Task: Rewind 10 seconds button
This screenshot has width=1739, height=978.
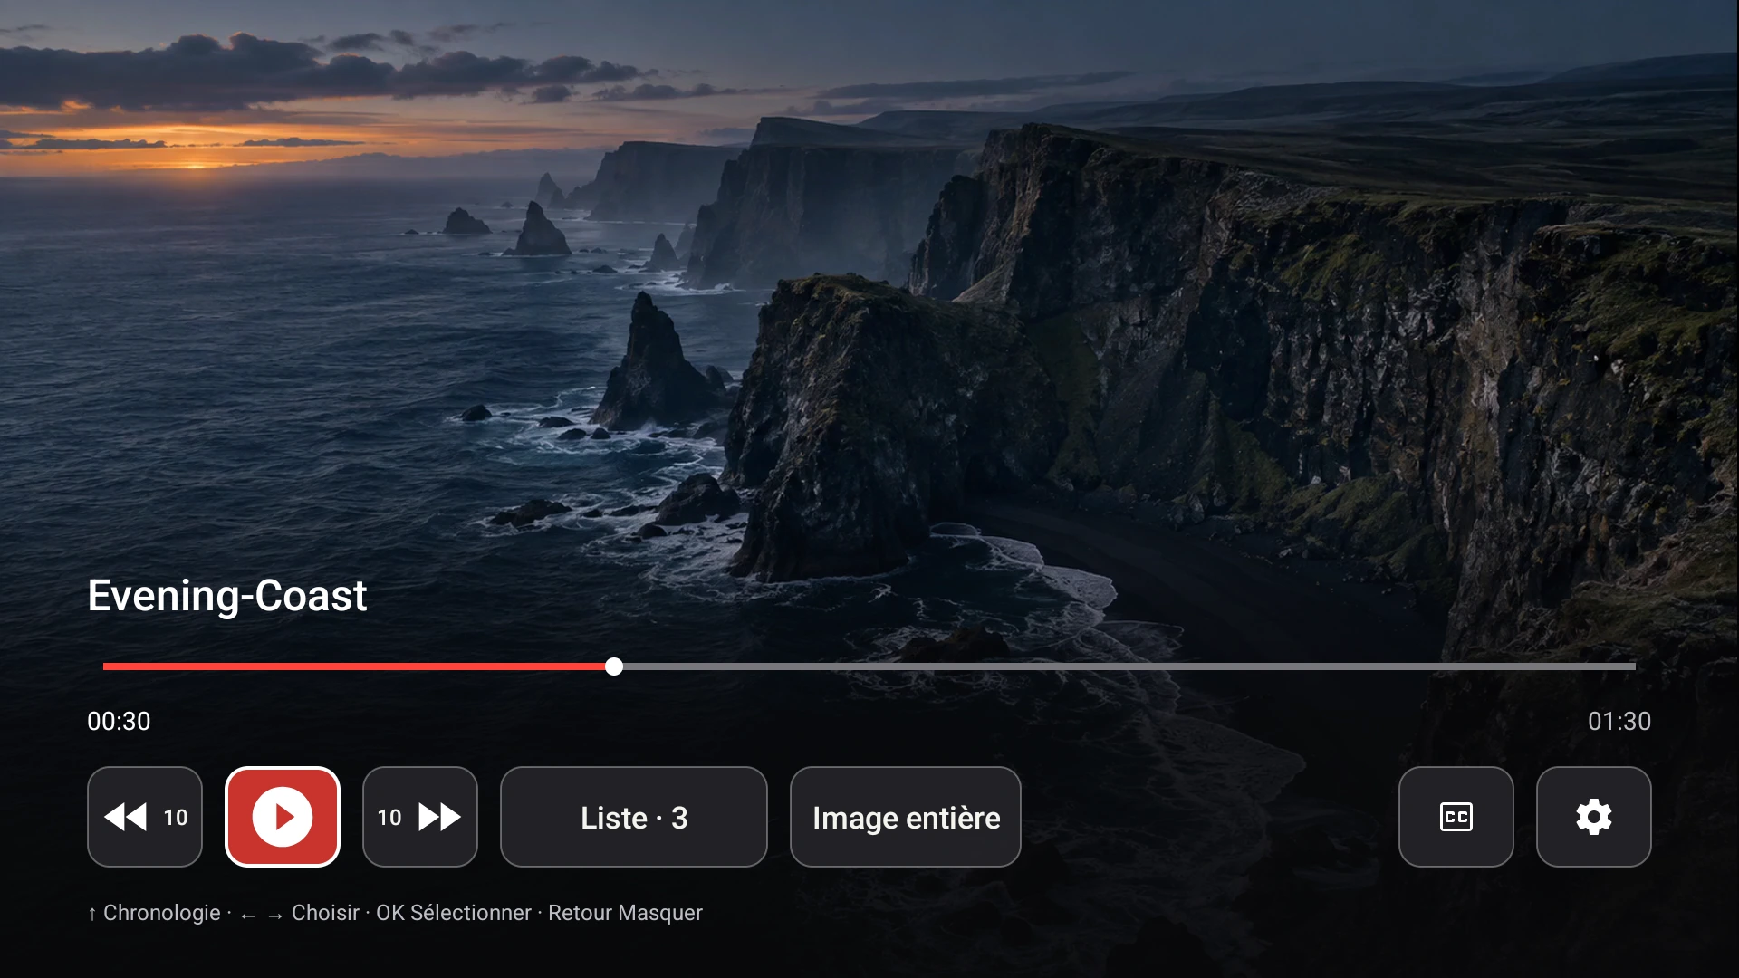Action: 145,817
